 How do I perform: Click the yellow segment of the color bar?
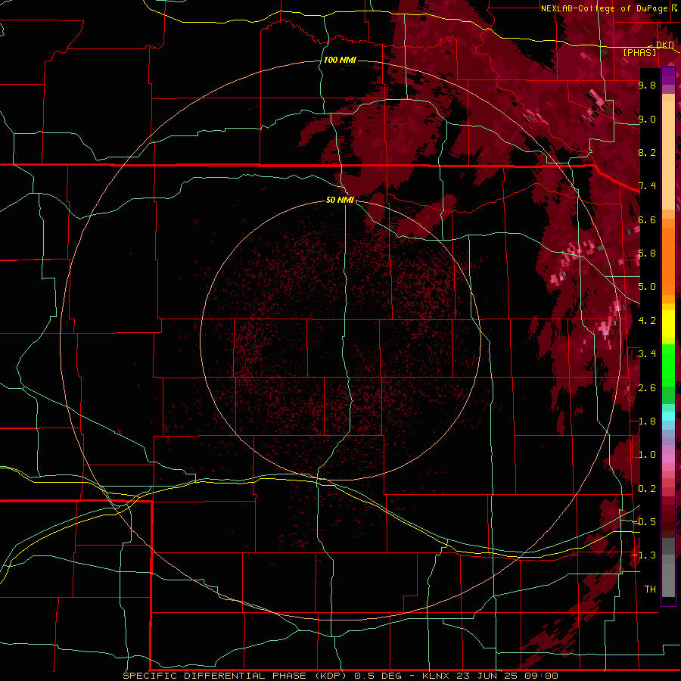point(668,324)
